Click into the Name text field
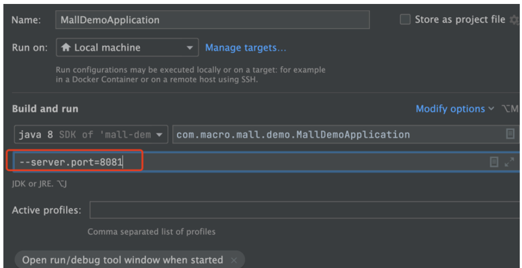 pos(212,20)
